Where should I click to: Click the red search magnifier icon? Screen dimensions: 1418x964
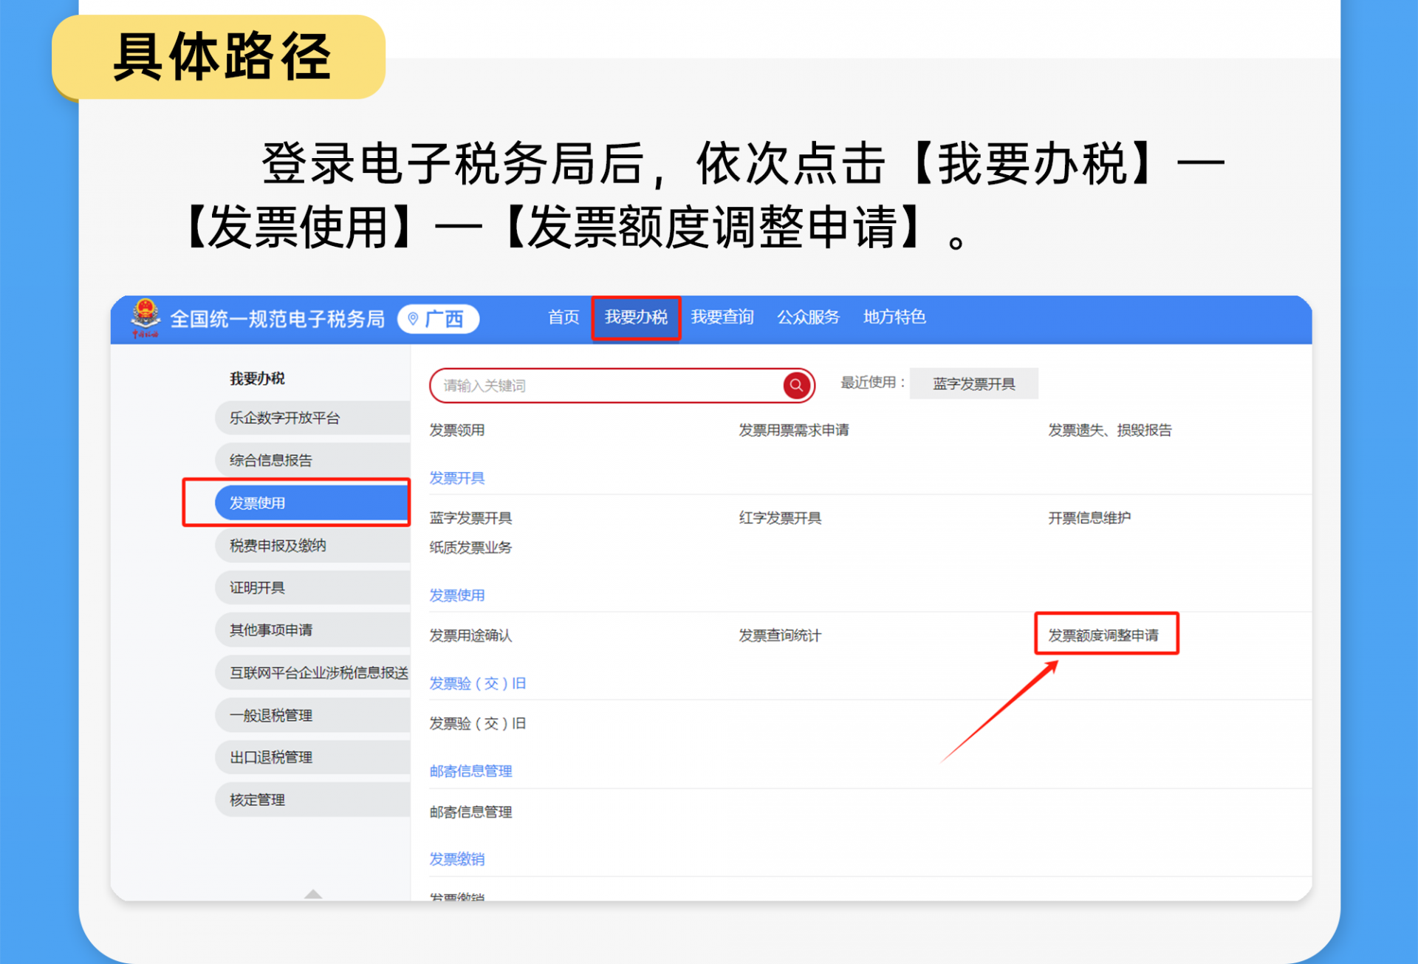(796, 385)
